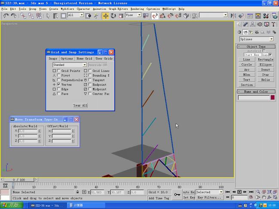Toggle the Angle Snap icon

tap(162, 16)
